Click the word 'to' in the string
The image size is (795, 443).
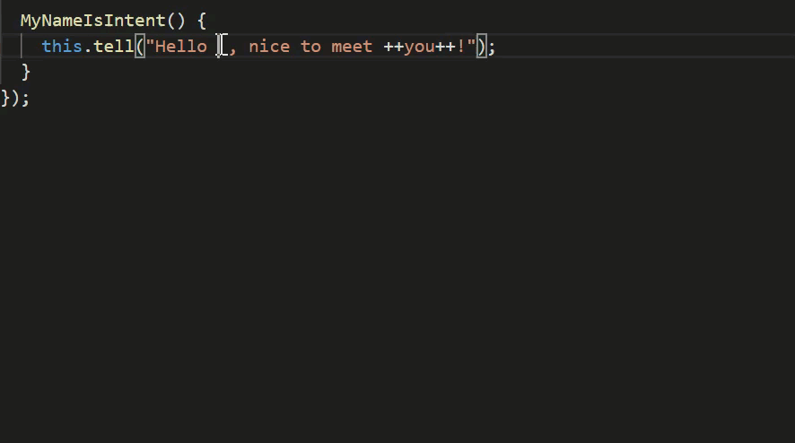pos(310,47)
